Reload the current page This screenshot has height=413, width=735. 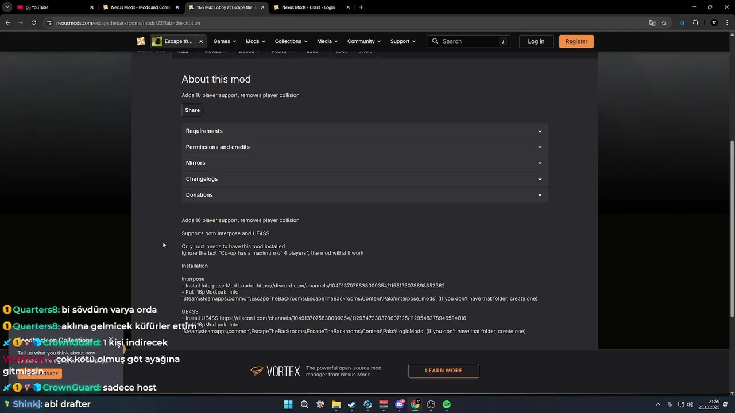click(34, 23)
